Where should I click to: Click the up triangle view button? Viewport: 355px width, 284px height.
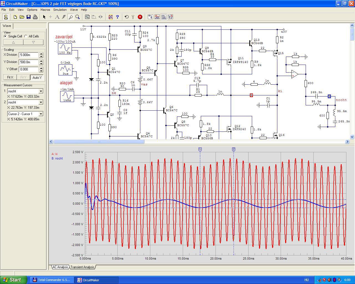point(13,42)
